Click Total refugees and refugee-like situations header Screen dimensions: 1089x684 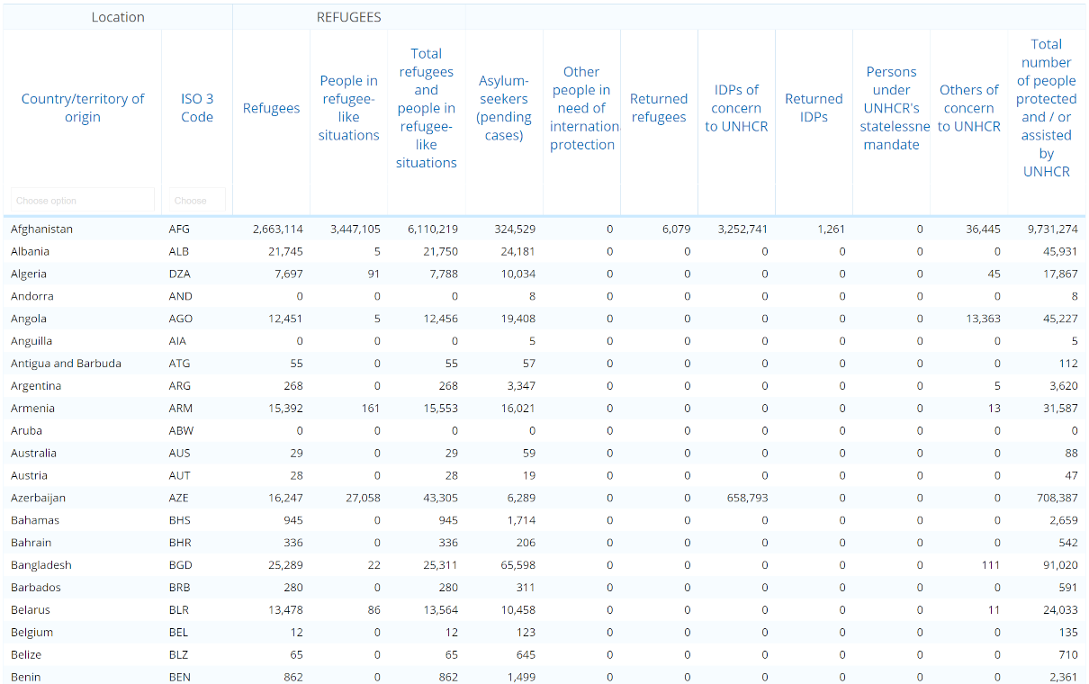(x=426, y=108)
